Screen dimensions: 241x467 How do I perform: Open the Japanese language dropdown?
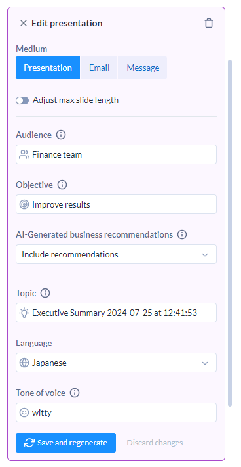pyautogui.click(x=116, y=363)
